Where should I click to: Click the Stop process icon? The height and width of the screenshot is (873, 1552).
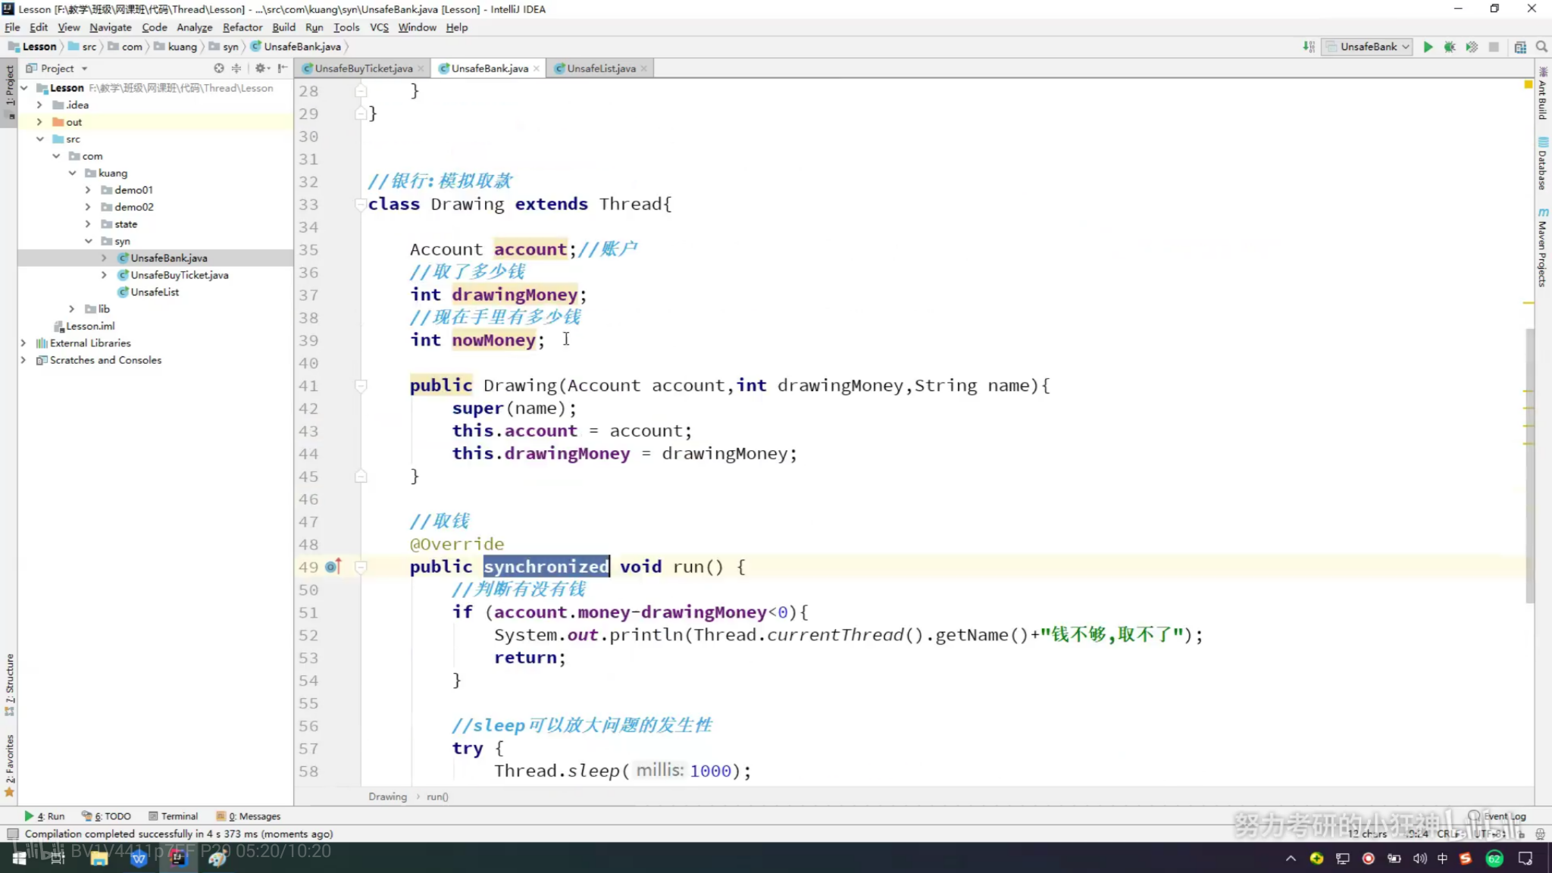[1494, 47]
